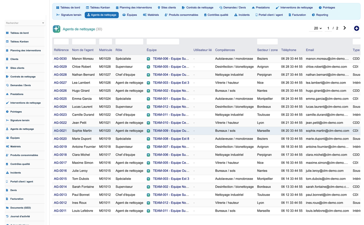The image size is (364, 225).
Task: Click the plus icon to add a new agent
Action: coord(357,28)
